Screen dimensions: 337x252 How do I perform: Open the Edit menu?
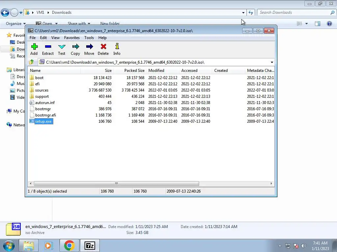point(43,38)
